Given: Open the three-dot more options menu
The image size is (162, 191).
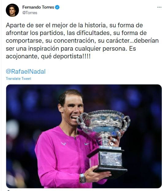Looking at the screenshot, I should coord(159,7).
